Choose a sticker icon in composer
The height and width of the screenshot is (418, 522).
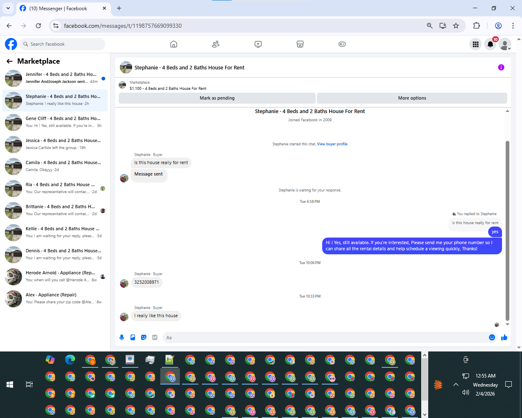(x=144, y=337)
